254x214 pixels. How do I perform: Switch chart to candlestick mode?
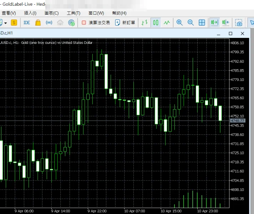156,22
